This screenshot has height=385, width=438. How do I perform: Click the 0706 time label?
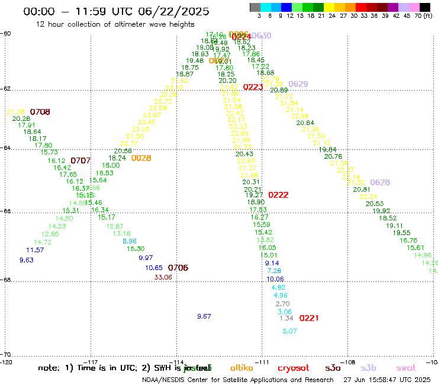click(178, 268)
